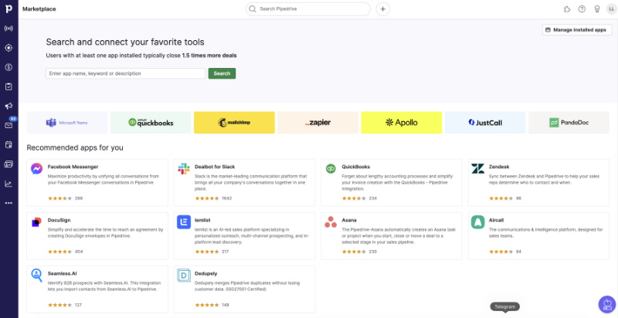
Task: Open the Zapier featured banner
Action: coord(318,123)
